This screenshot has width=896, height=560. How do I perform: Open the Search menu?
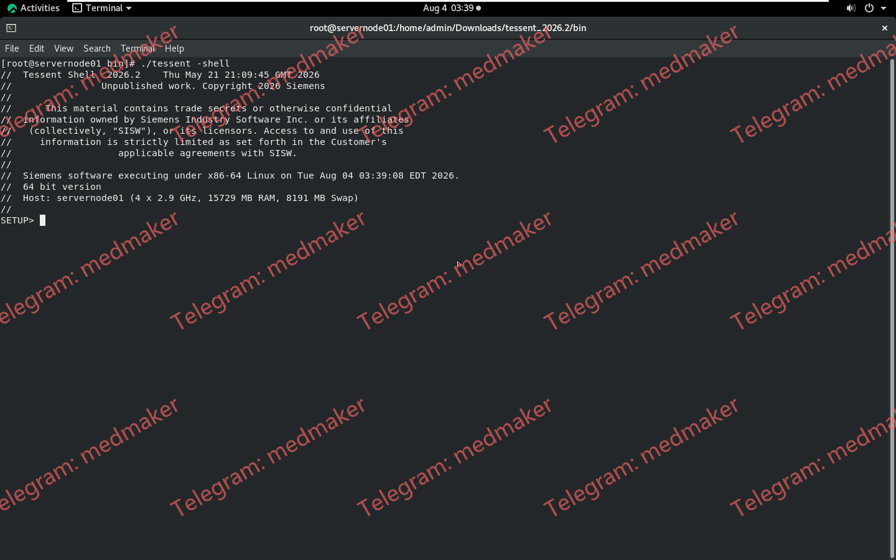tap(97, 49)
